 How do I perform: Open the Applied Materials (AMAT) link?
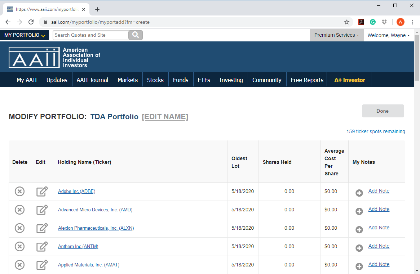(89, 265)
